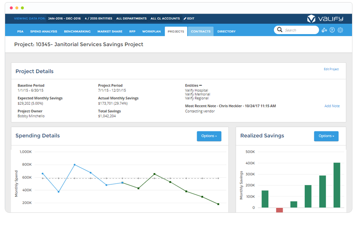Switch to the Workplan tab

(x=151, y=32)
